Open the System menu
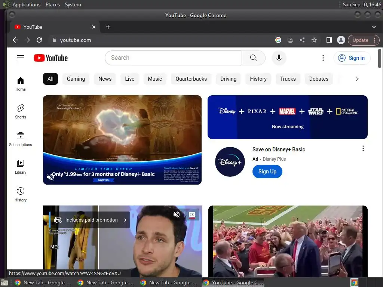 [x=73, y=4]
